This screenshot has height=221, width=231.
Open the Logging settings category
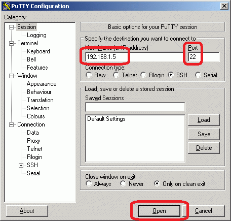[x=36, y=35]
